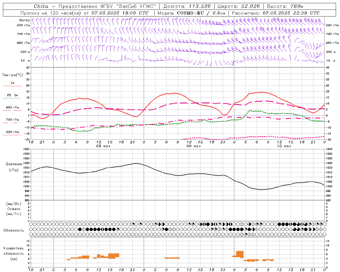Click the pink dashed line sample under 500 гПа legend
This screenshot has height=272, width=340.
point(12,135)
